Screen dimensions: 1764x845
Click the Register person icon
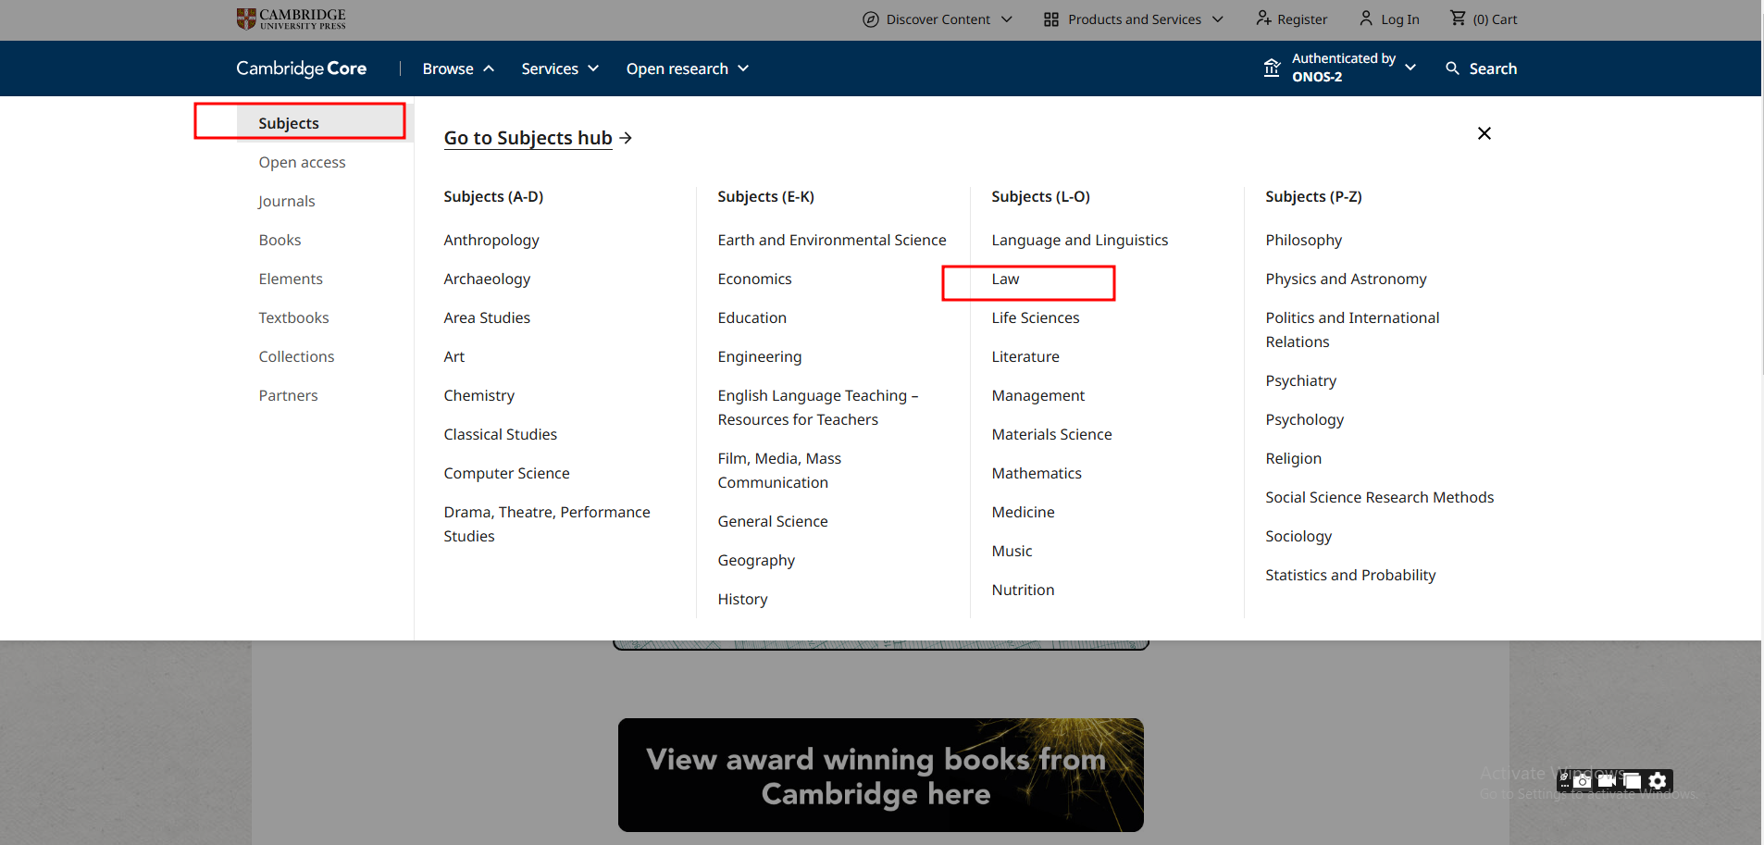1263,19
